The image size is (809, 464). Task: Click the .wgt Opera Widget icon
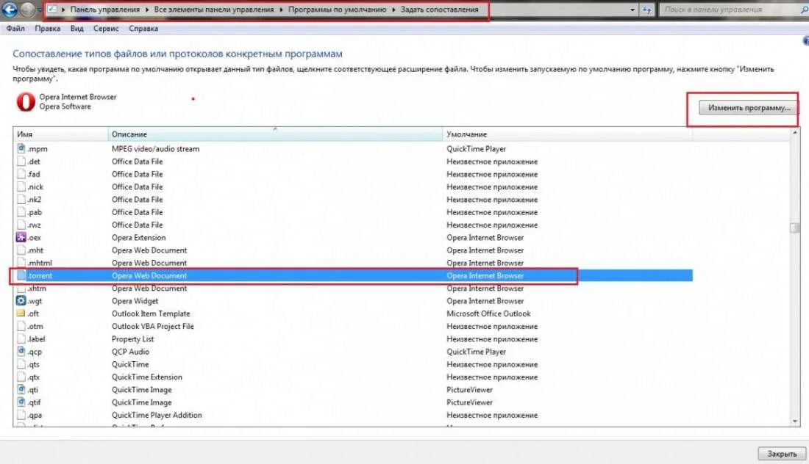(21, 301)
